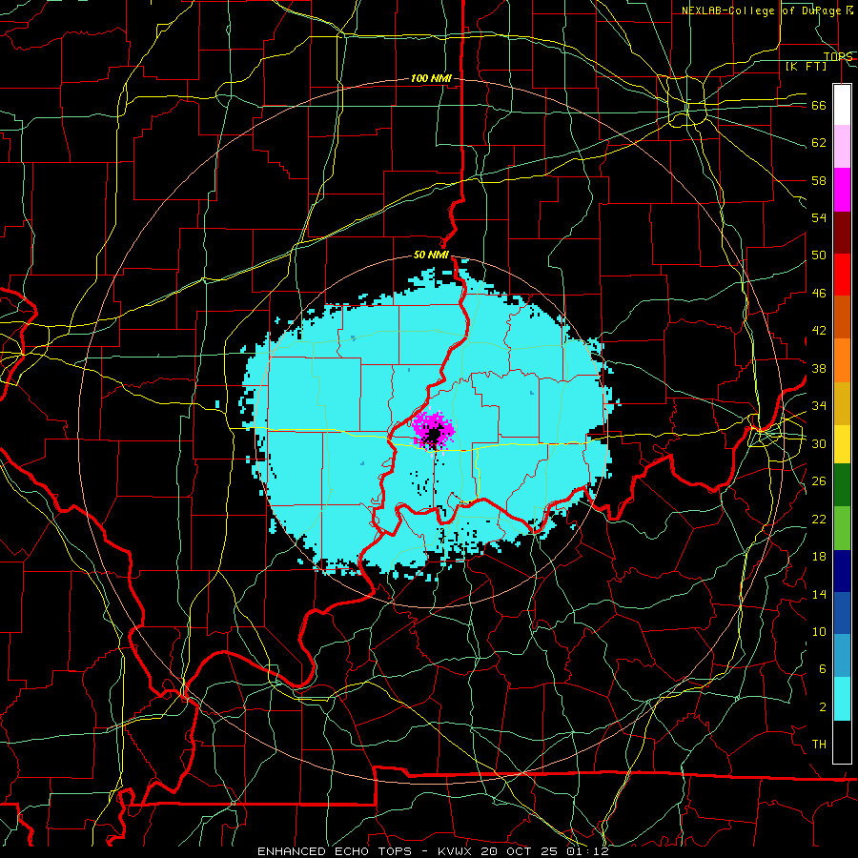Click the black TH threshold legend swatch
This screenshot has width=858, height=858.
click(842, 742)
